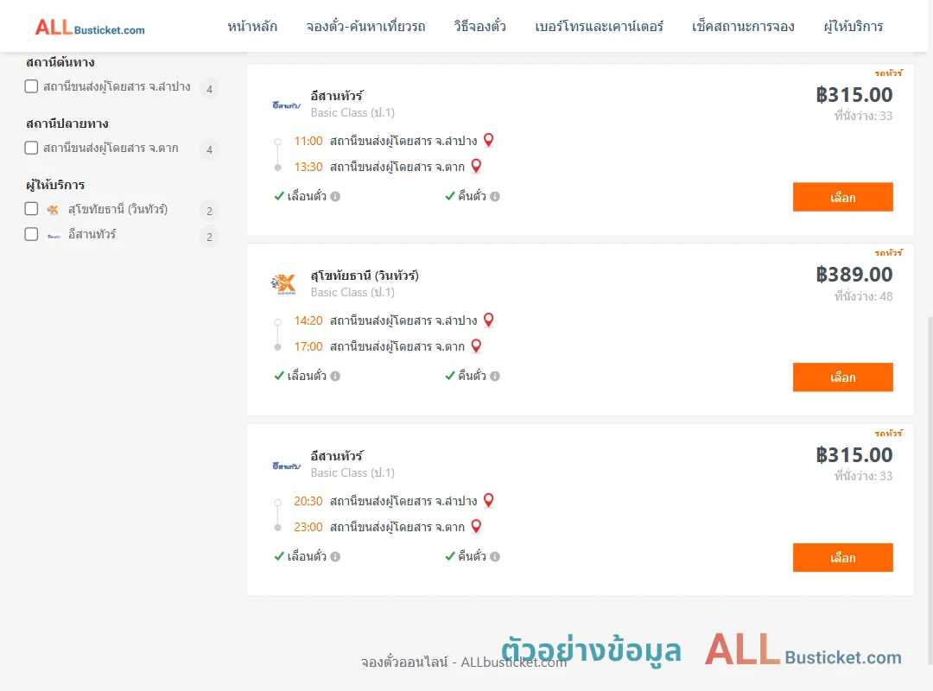Screen dimensions: 933x691
Task: Click อีสานทัวร์ logo on 11:00 trip
Action: [x=286, y=105]
